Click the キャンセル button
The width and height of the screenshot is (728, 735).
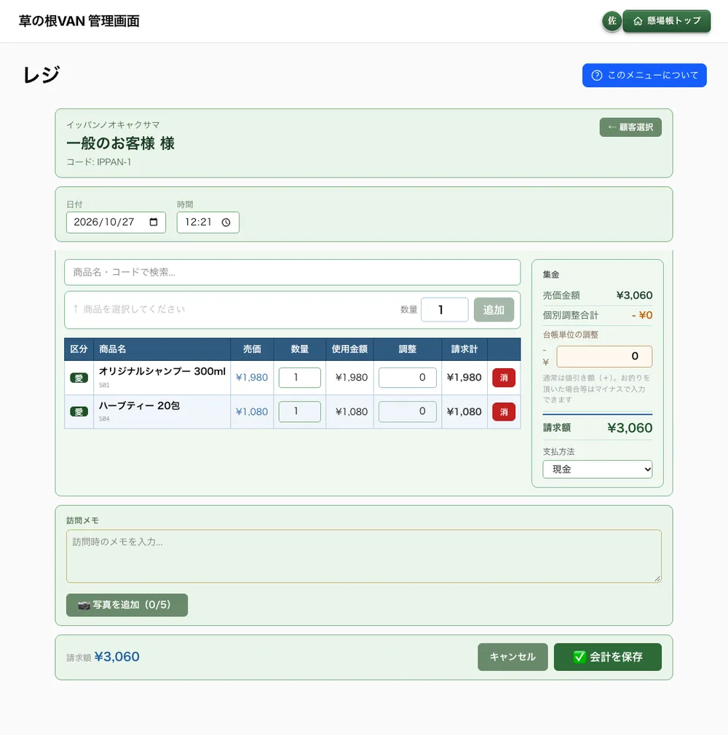[513, 656]
